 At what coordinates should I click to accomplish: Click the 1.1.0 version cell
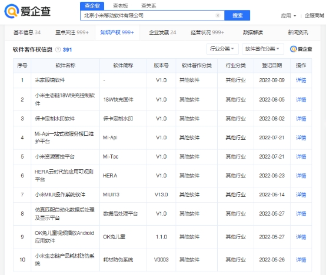click(x=161, y=237)
